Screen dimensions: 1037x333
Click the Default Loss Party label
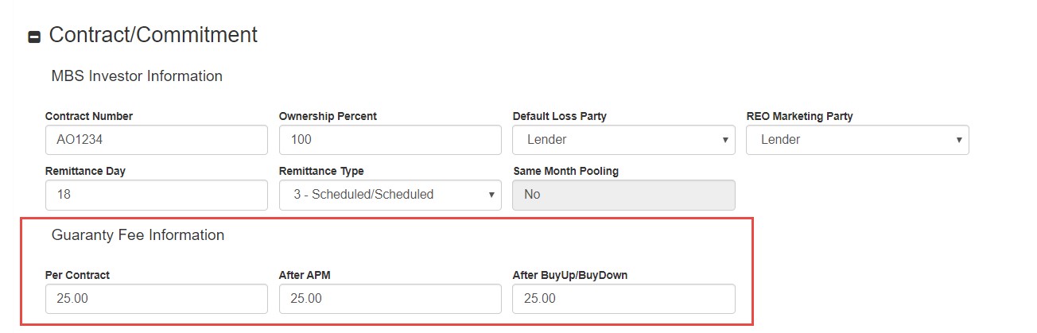tap(559, 116)
